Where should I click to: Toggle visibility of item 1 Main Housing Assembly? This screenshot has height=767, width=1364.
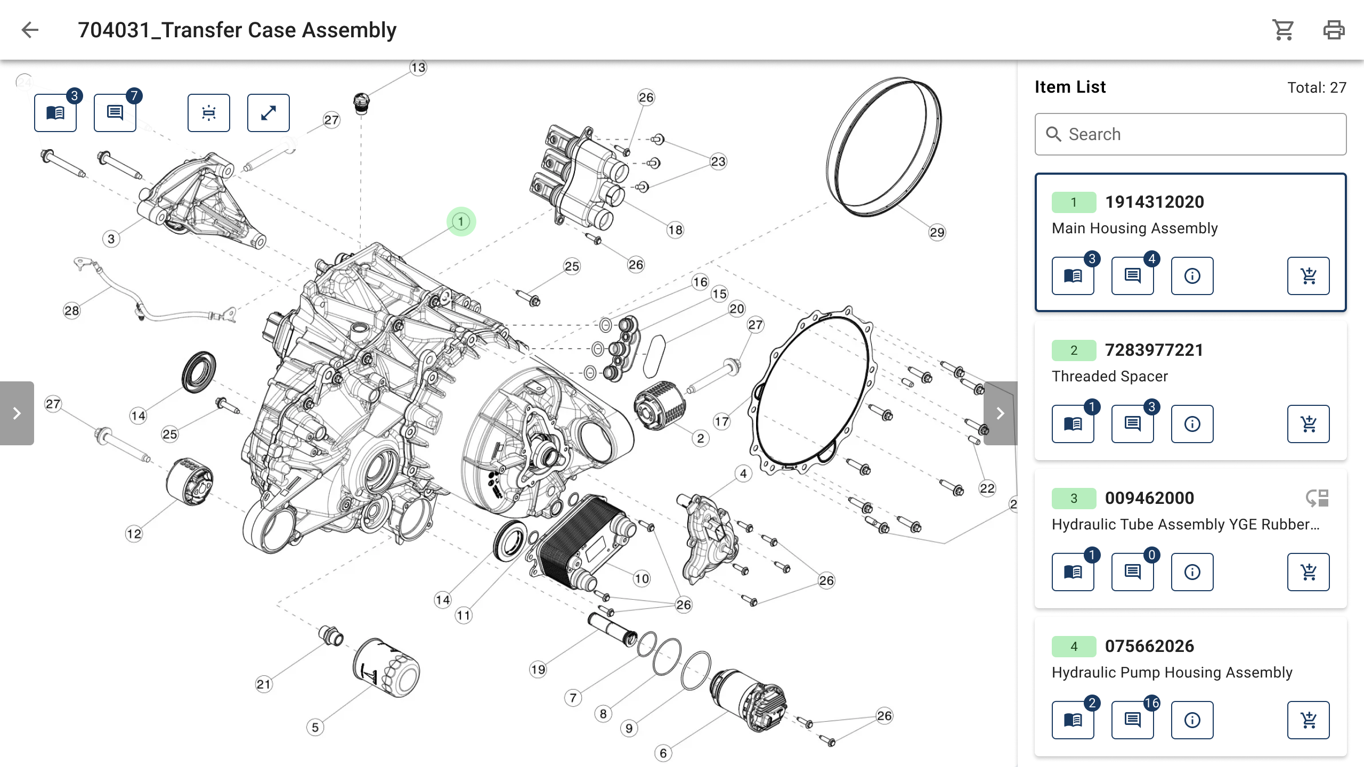[x=1073, y=201]
